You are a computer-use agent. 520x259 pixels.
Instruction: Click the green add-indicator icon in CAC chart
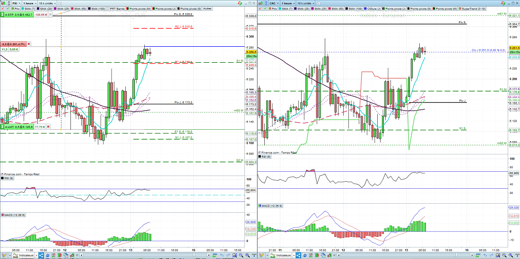pyautogui.click(x=265, y=8)
